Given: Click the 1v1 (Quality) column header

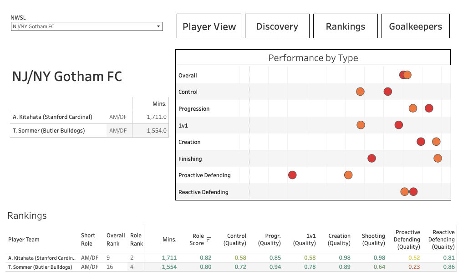Looking at the screenshot, I should click(305, 239).
